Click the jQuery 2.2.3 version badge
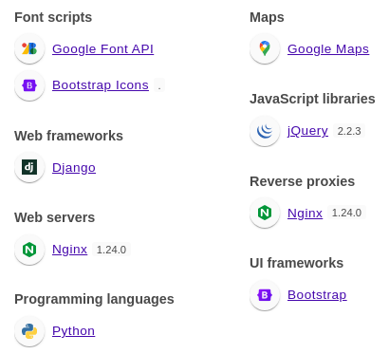The image size is (389, 354). (x=349, y=131)
